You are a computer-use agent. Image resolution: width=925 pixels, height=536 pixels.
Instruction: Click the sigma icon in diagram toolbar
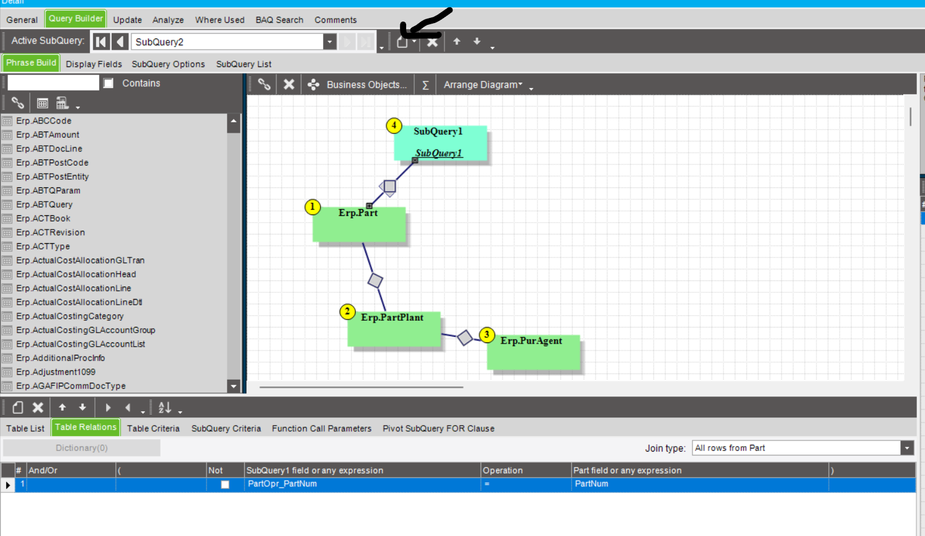click(x=425, y=85)
